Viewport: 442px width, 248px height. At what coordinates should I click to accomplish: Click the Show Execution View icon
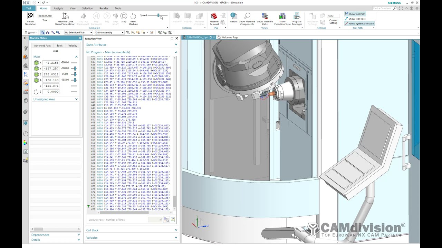point(282,16)
